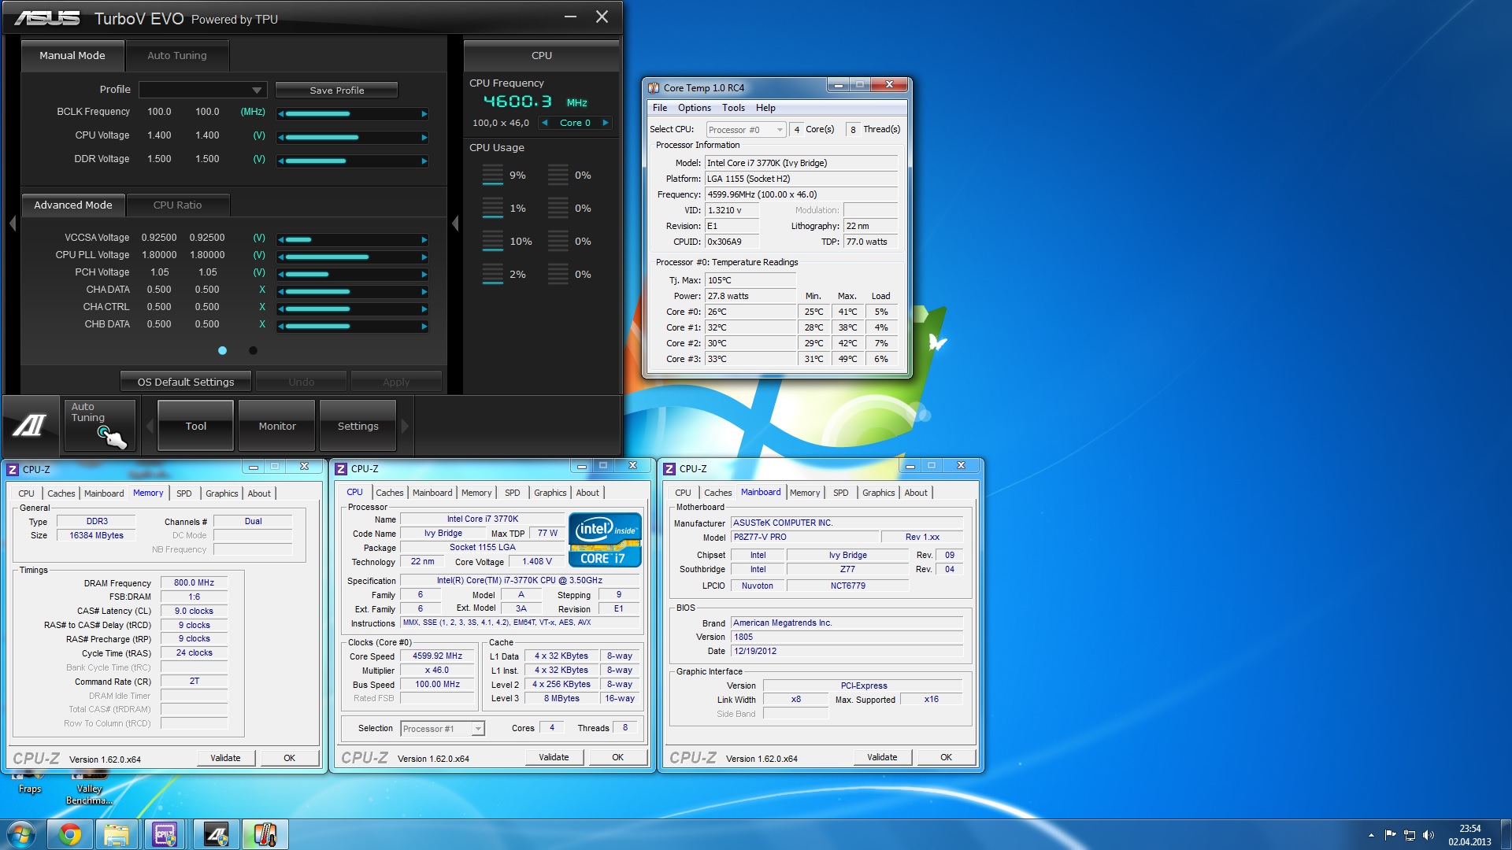Screen dimensions: 1512x850
Task: Decrease BCLK Frequency with left arrow
Action: (281, 113)
